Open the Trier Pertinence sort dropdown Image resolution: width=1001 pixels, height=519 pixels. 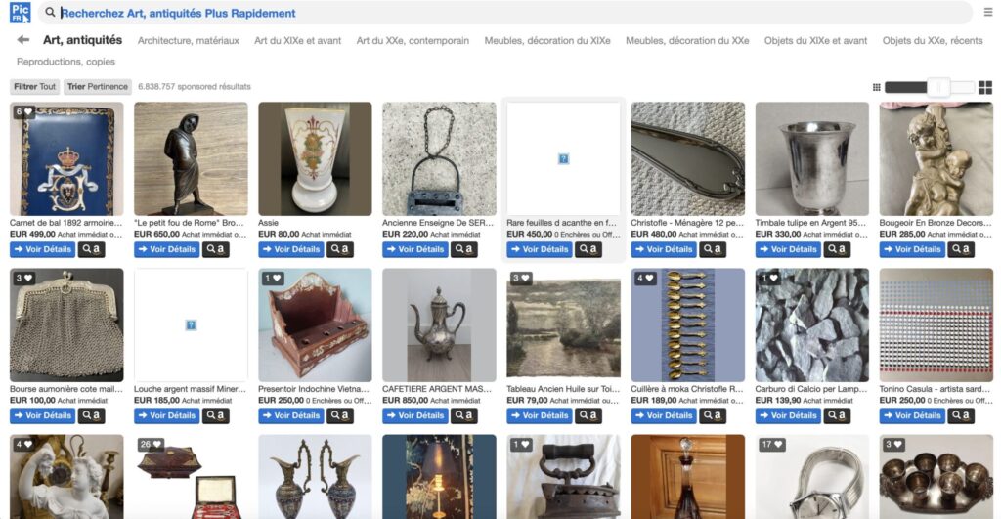coord(98,86)
